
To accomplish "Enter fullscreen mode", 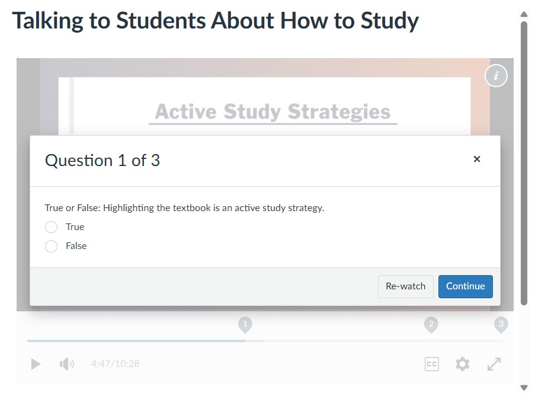I will pyautogui.click(x=494, y=364).
